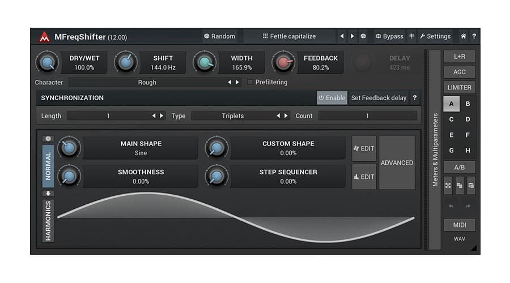The image size is (510, 283).
Task: Go to next preset arrow in title bar
Action: tap(352, 36)
